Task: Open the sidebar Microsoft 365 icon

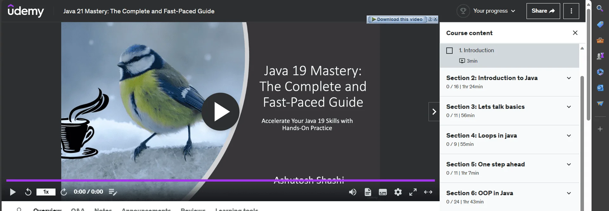Action: click(x=600, y=72)
